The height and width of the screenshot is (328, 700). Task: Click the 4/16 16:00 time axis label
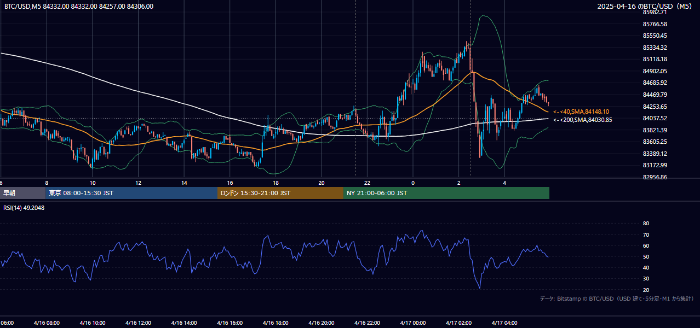[x=229, y=323]
